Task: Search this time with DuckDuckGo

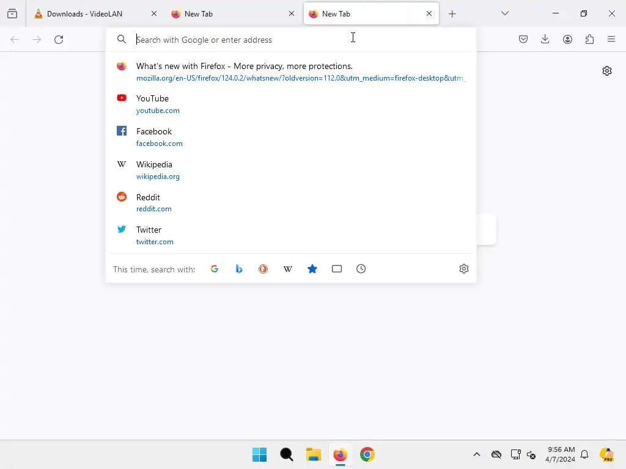Action: point(263,269)
